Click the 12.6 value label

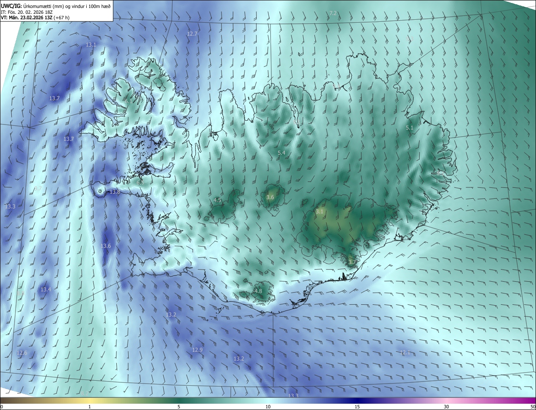pos(22,353)
